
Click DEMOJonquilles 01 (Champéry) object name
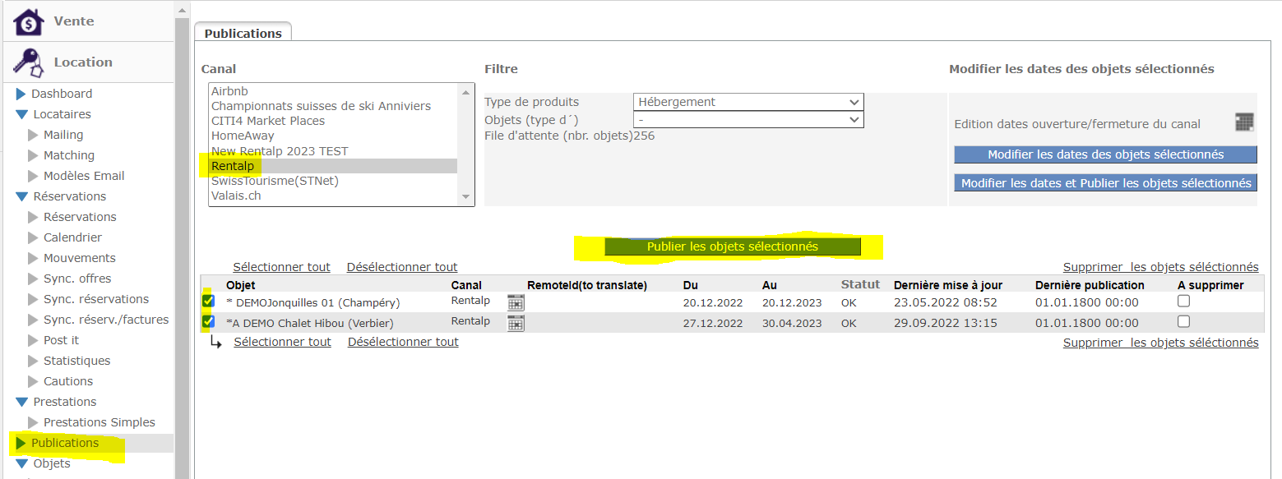tap(313, 302)
